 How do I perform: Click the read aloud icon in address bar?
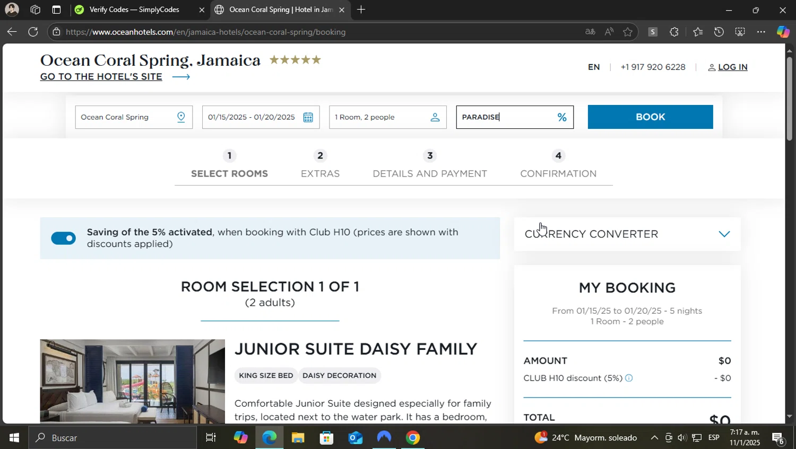click(609, 32)
